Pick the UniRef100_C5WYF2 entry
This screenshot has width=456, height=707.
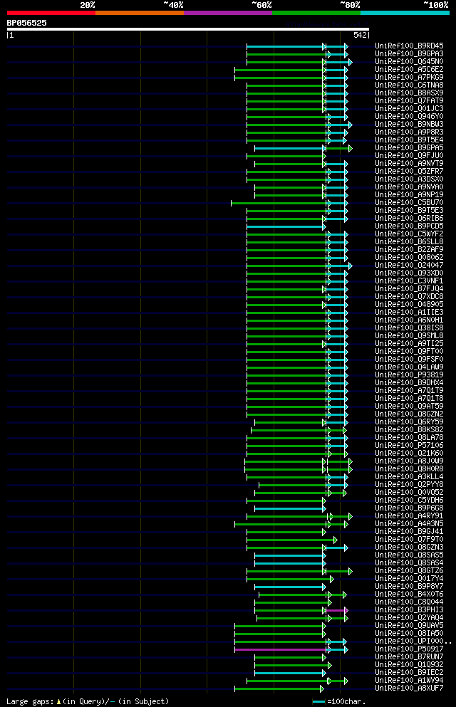(409, 234)
